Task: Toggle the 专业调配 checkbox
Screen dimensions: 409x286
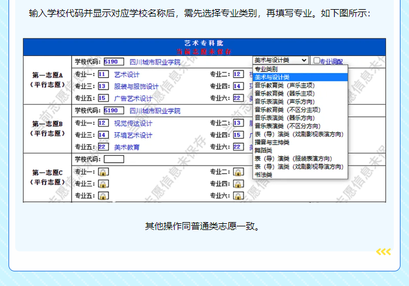Action: 316,61
